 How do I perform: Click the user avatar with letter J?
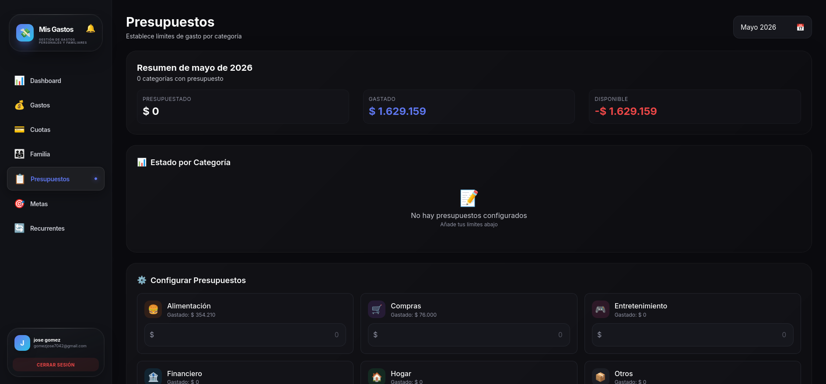click(x=22, y=343)
